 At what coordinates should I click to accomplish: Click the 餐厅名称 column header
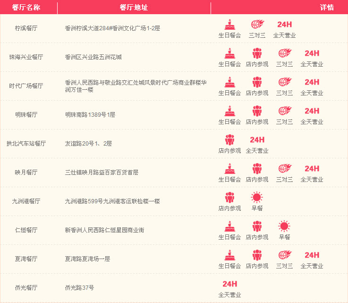click(26, 8)
